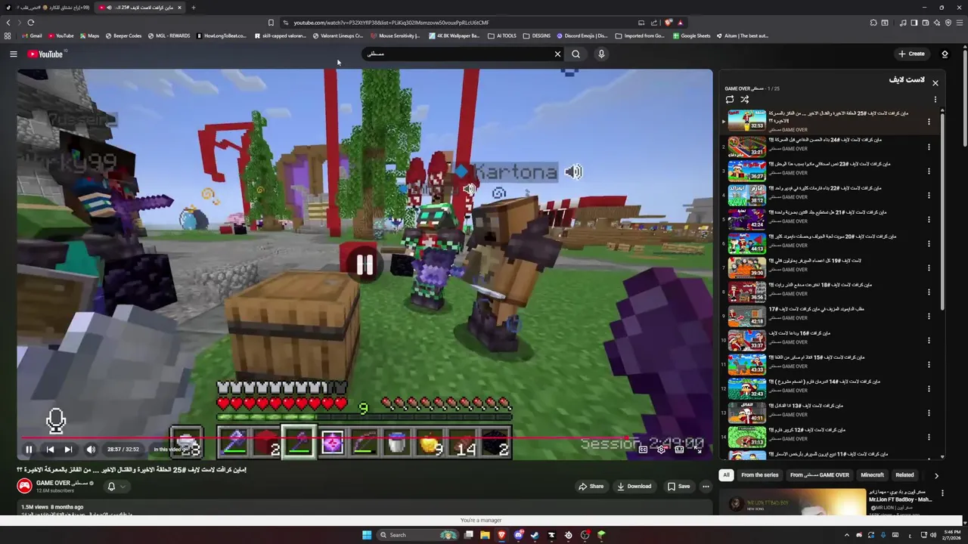Clear the YouTube search box text

(x=557, y=54)
